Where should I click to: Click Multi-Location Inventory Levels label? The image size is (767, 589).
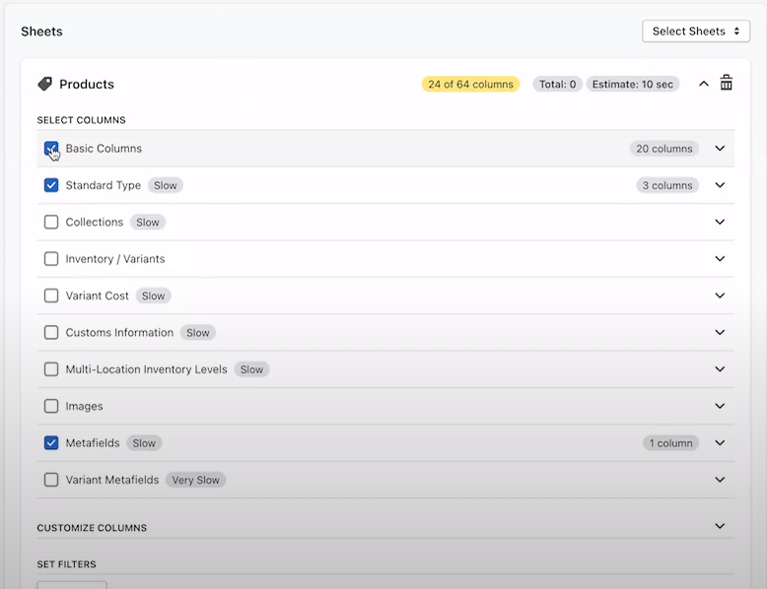[x=146, y=369]
